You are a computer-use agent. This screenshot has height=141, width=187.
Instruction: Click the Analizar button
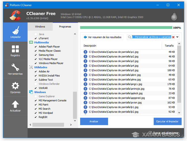click(94, 121)
